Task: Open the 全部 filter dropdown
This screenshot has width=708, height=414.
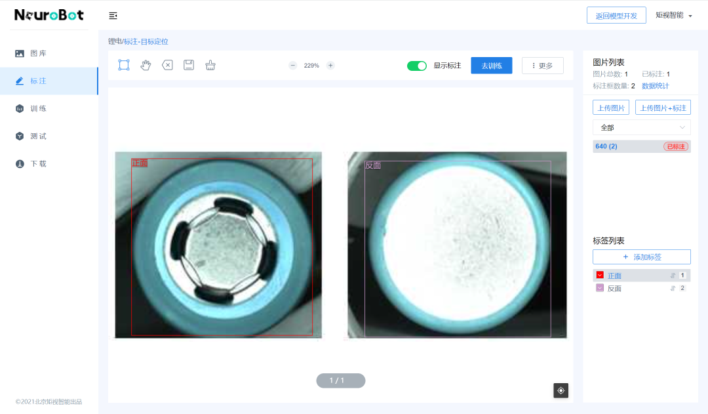Action: click(641, 127)
